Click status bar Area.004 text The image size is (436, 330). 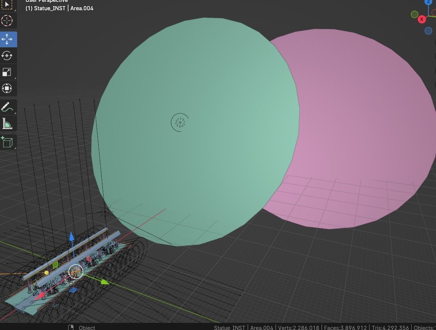pyautogui.click(x=262, y=327)
